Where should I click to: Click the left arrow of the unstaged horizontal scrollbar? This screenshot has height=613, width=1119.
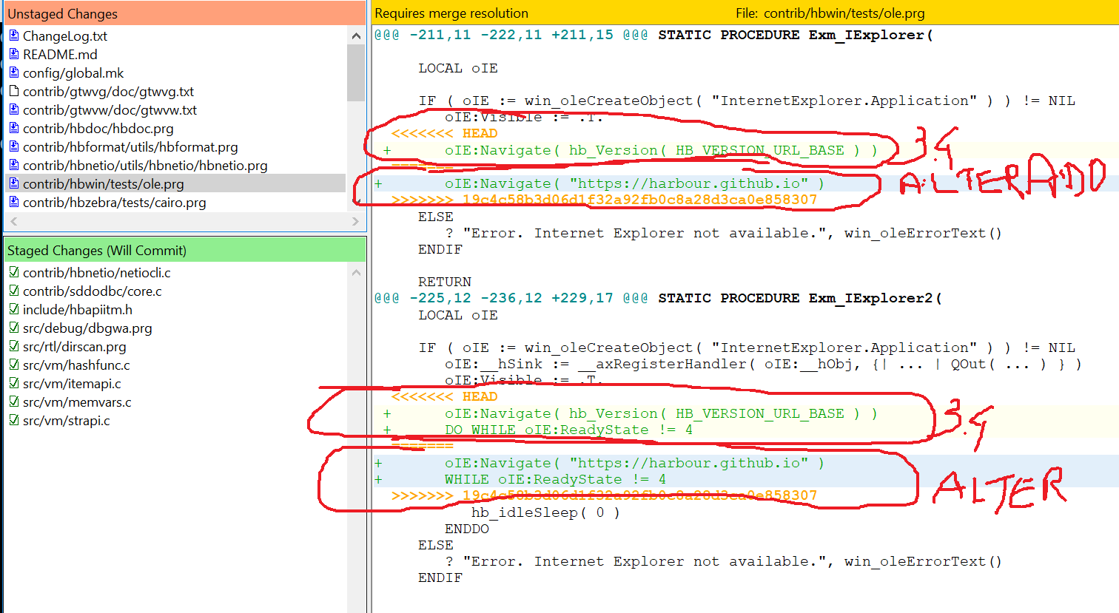pos(13,221)
